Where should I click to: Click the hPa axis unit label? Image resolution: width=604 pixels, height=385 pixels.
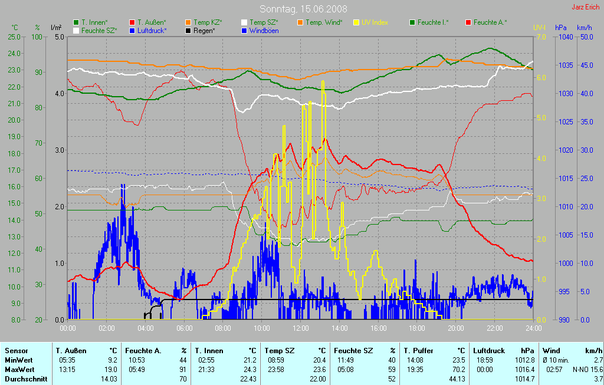tap(560, 28)
